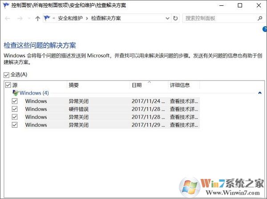Click the title bar flag icon
The height and width of the screenshot is (199, 267).
[6, 5]
